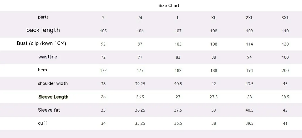This screenshot has width=302, height=138.
Task: Click the M size column header
Action: [x=140, y=18]
